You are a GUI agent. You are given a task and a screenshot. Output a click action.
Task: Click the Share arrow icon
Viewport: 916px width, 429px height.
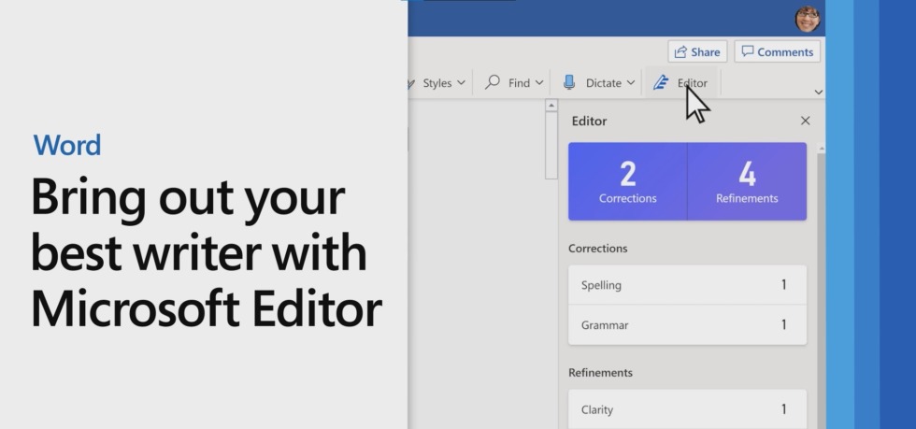pos(680,52)
